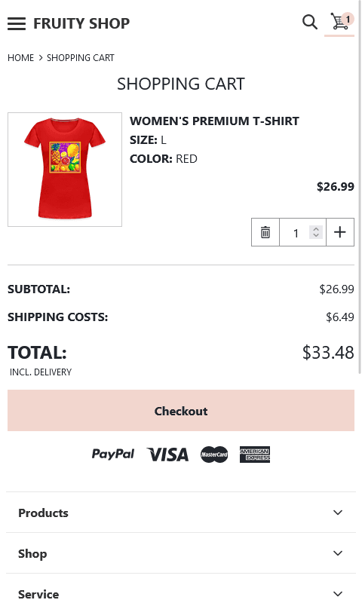Go to HOME breadcrumb link
This screenshot has width=362, height=603.
click(x=21, y=58)
